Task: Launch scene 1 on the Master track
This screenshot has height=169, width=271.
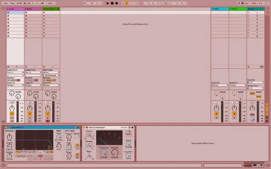Action: point(249,12)
